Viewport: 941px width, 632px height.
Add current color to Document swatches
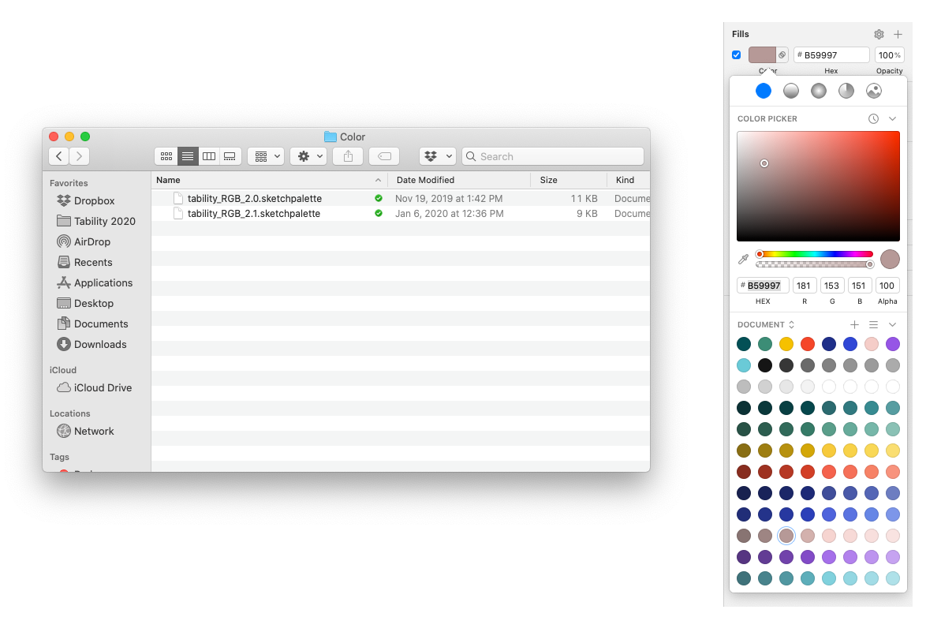854,325
